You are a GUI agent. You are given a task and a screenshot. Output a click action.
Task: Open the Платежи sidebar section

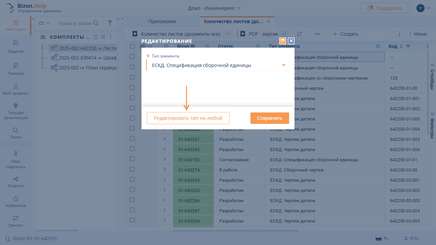click(x=16, y=69)
